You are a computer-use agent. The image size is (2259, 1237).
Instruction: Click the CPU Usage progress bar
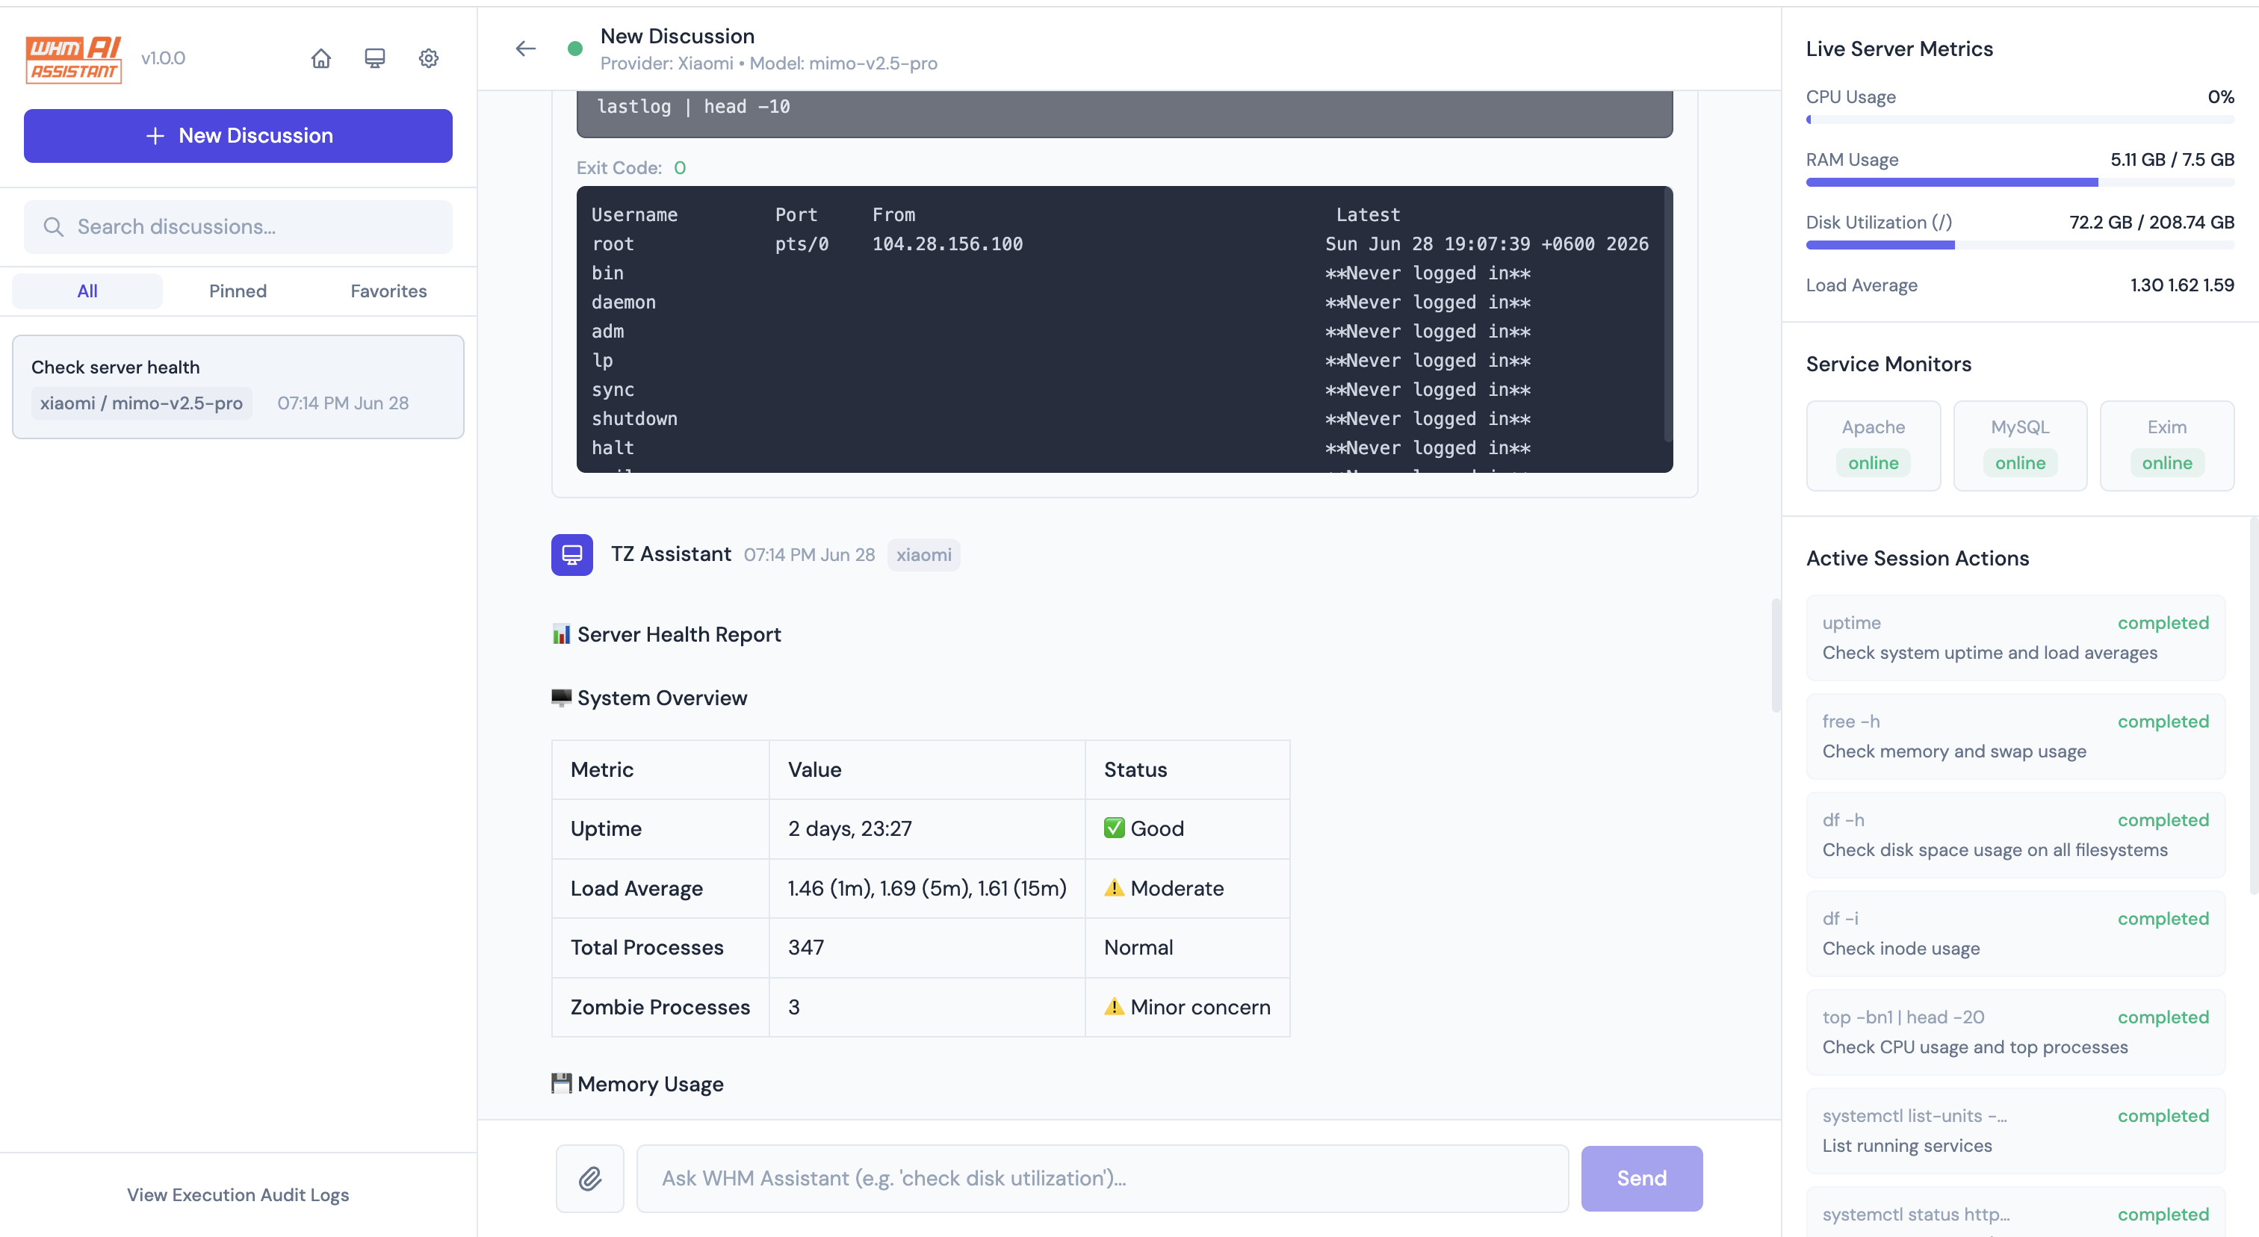2020,120
